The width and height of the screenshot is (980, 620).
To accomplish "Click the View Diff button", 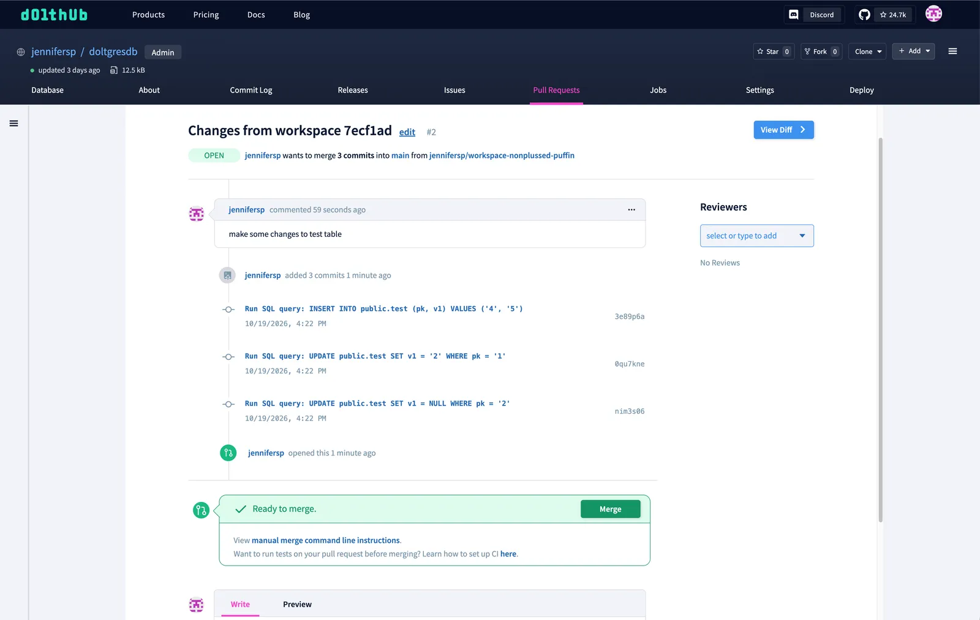I will pyautogui.click(x=783, y=130).
